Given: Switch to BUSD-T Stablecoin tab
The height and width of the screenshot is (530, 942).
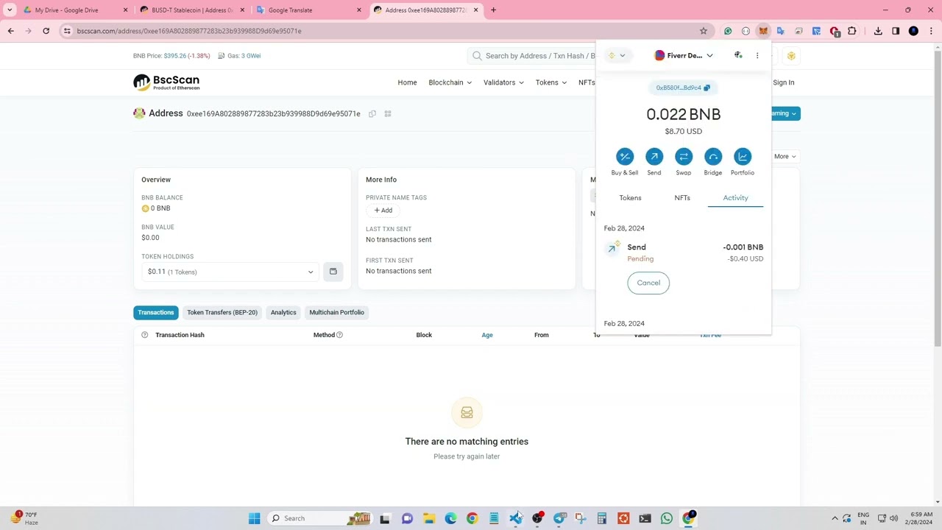Looking at the screenshot, I should click(x=193, y=10).
